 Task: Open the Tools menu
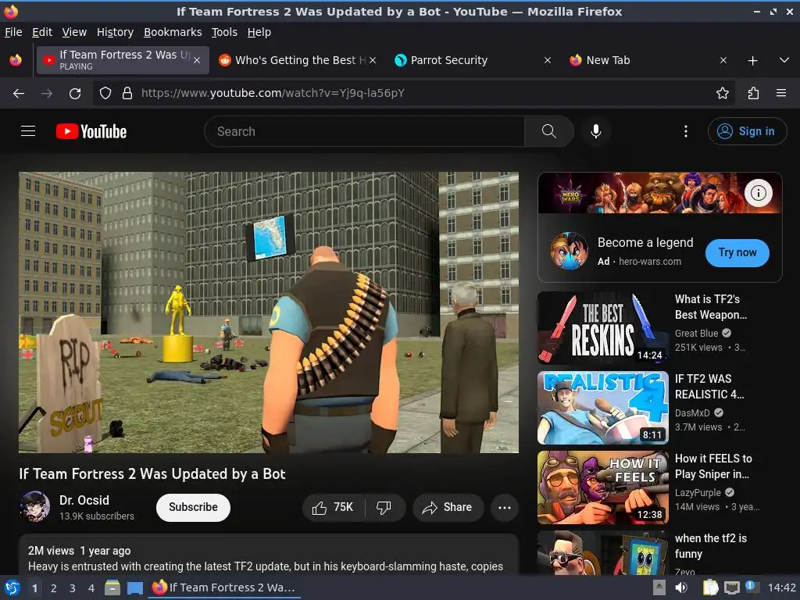pyautogui.click(x=224, y=32)
